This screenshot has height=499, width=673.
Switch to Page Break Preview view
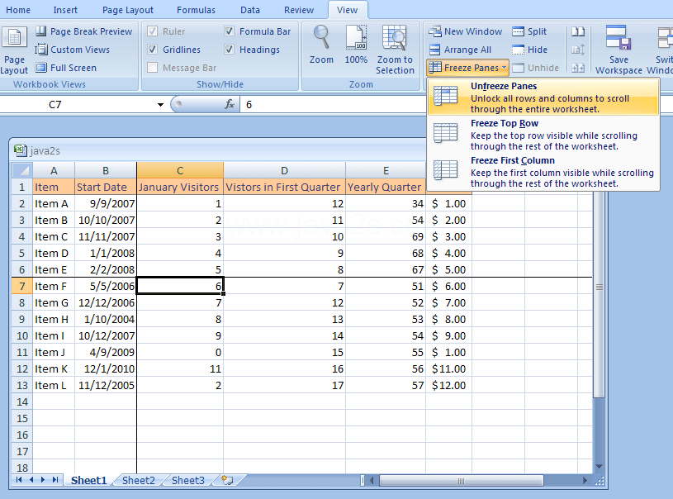coord(85,31)
